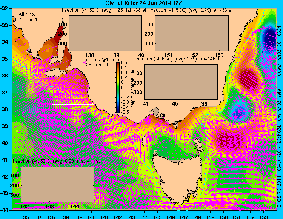Click the 0.5 value on the color bar
The image size is (283, 219).
[124, 63]
